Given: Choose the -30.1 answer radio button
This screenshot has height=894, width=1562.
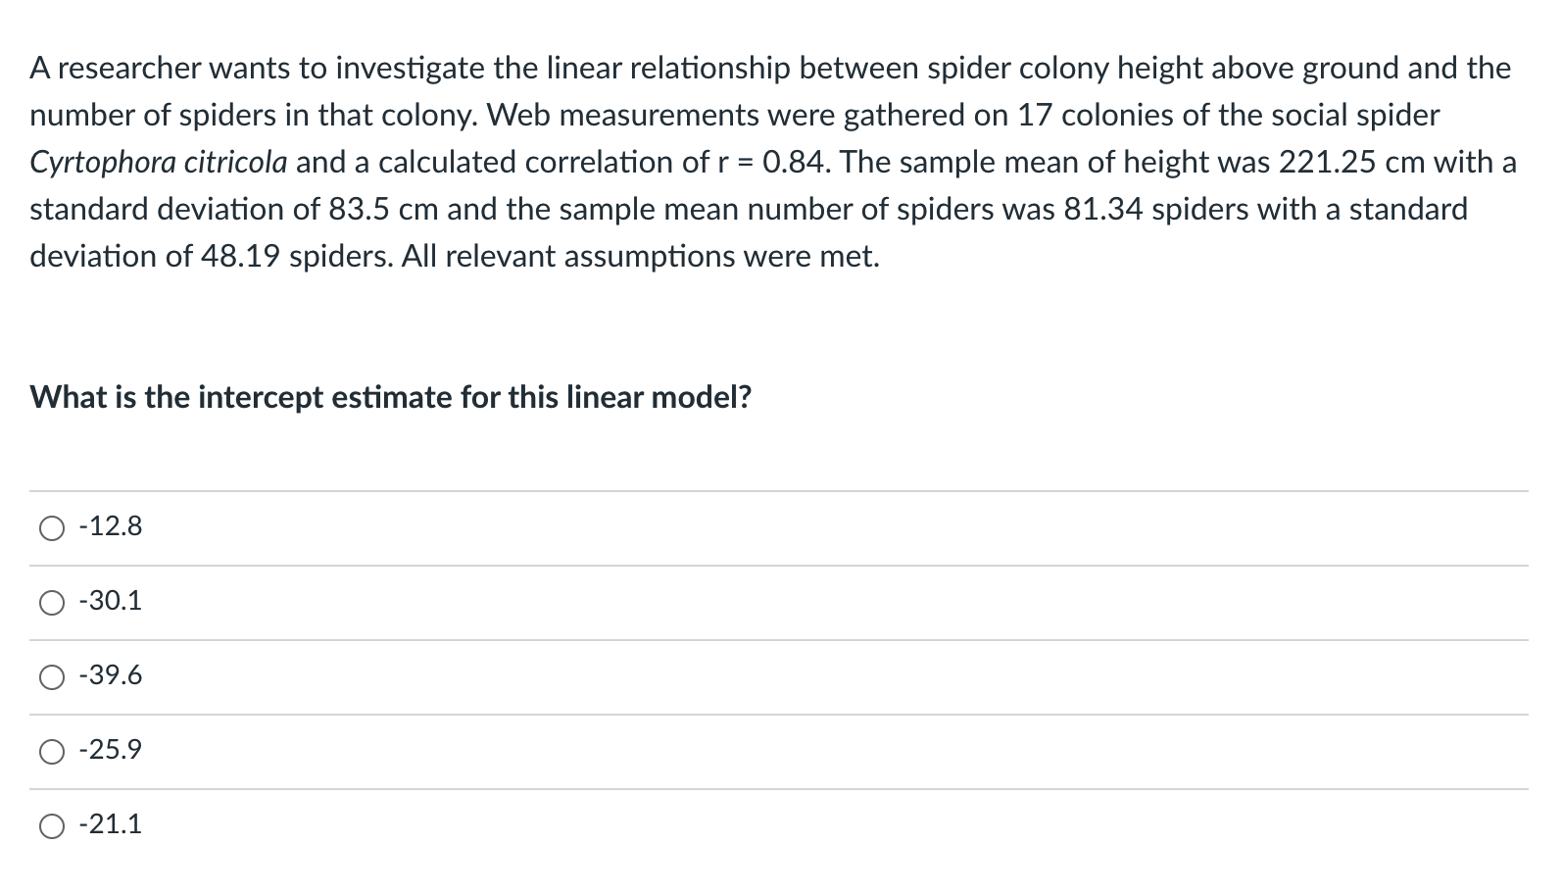Looking at the screenshot, I should [51, 603].
